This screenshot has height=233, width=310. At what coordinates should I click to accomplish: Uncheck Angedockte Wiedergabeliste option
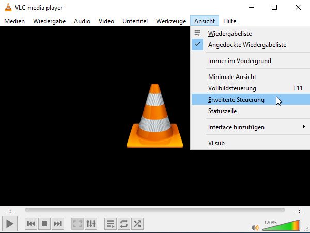click(251, 44)
